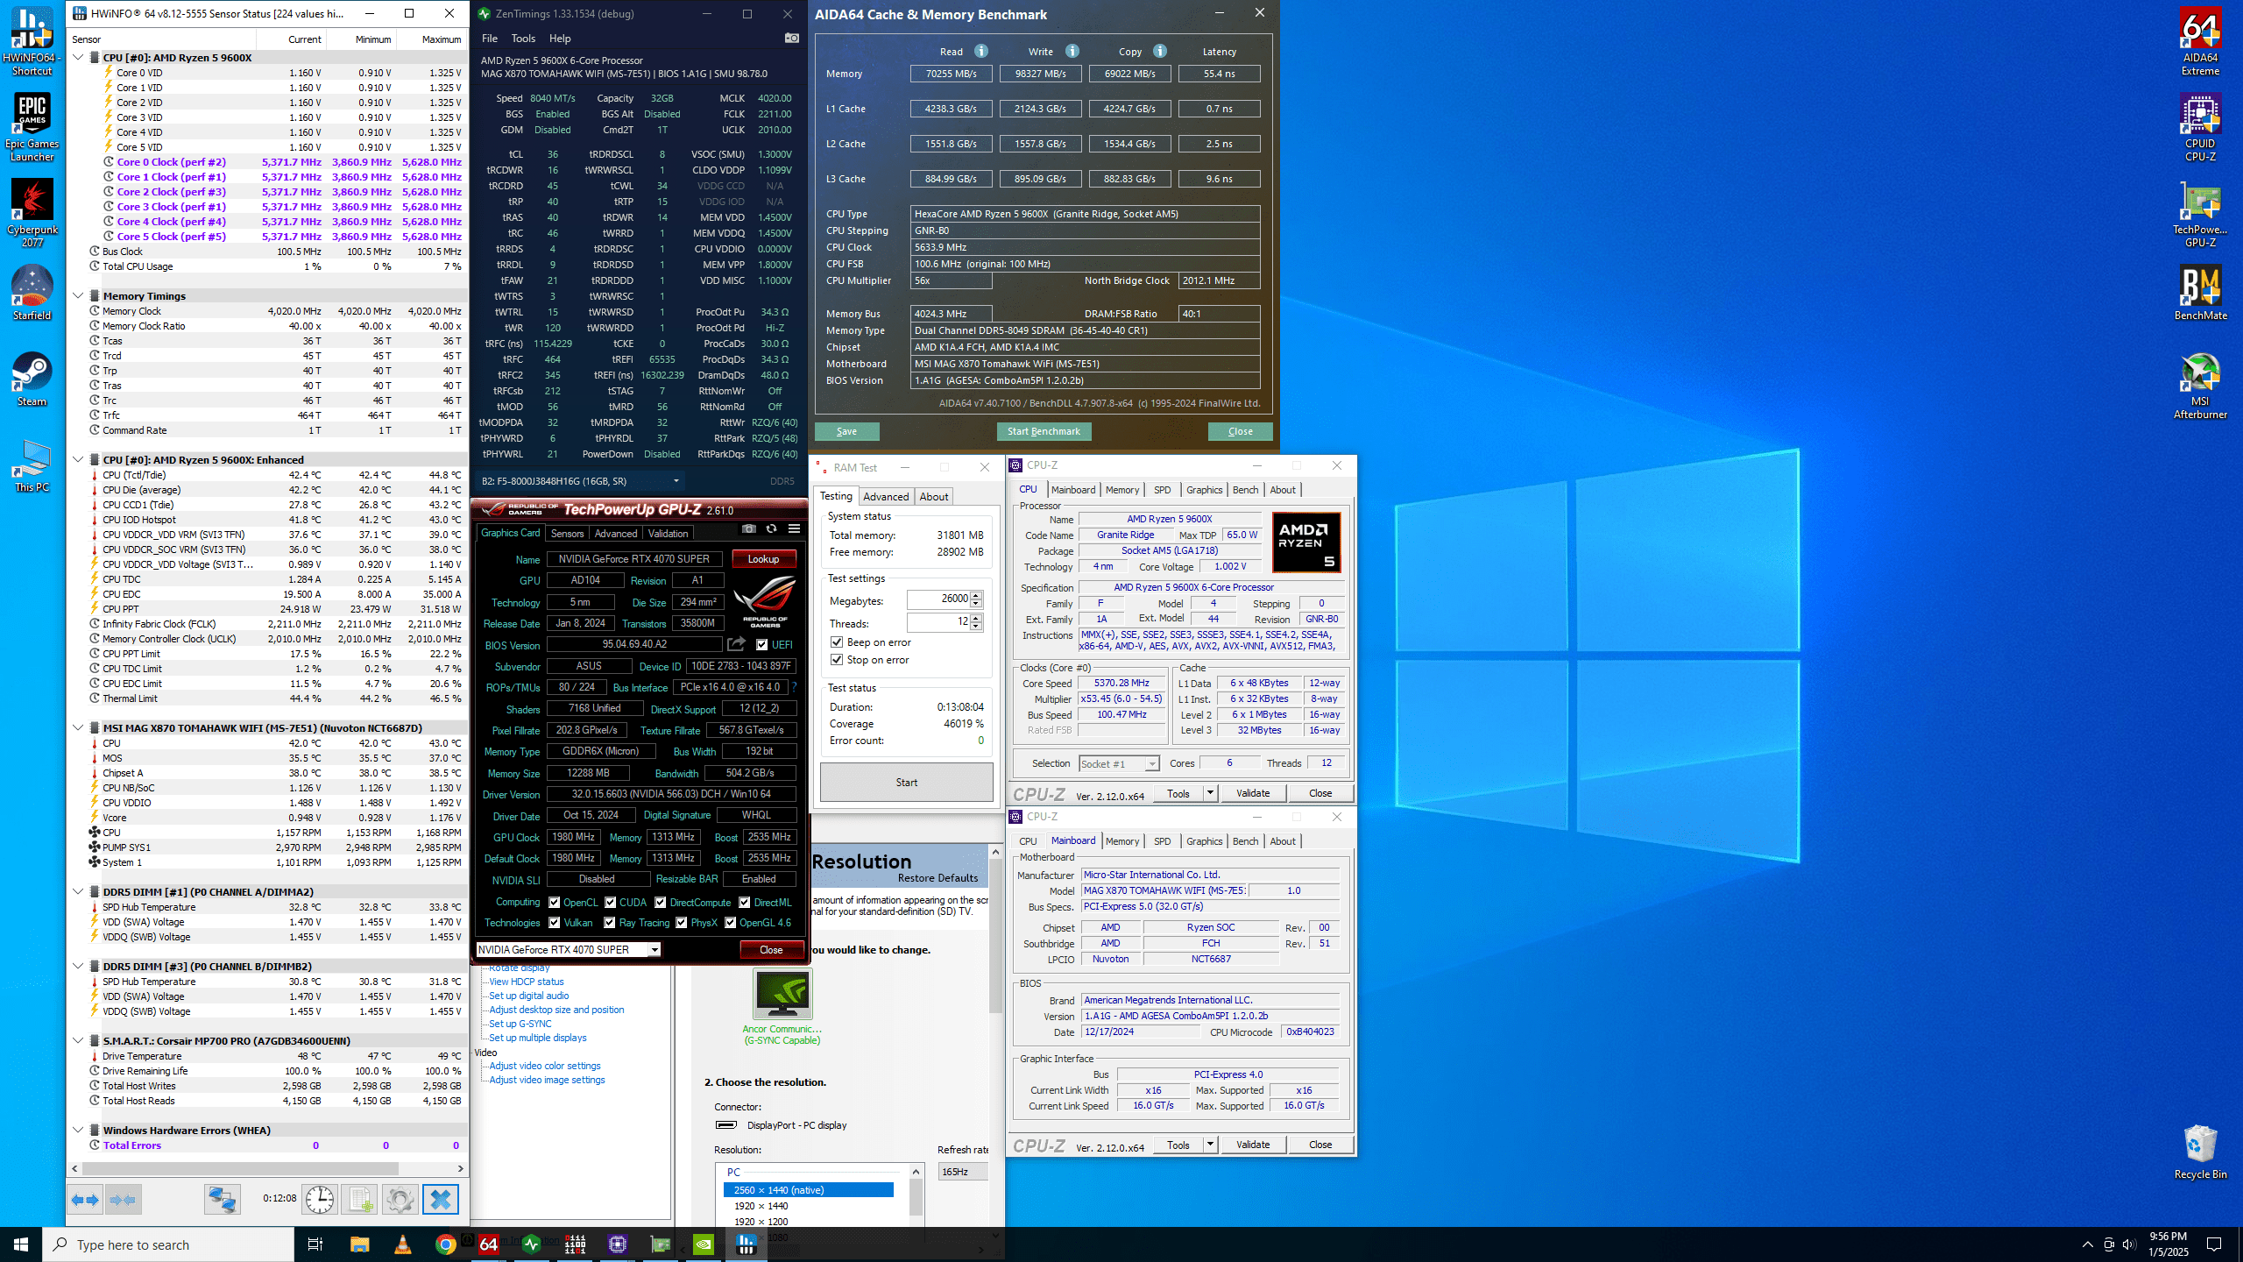
Task: Open HWiNFO sensor settings gear icon
Action: click(400, 1199)
